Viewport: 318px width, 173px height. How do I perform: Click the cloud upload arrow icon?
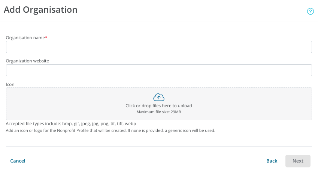pos(159,97)
